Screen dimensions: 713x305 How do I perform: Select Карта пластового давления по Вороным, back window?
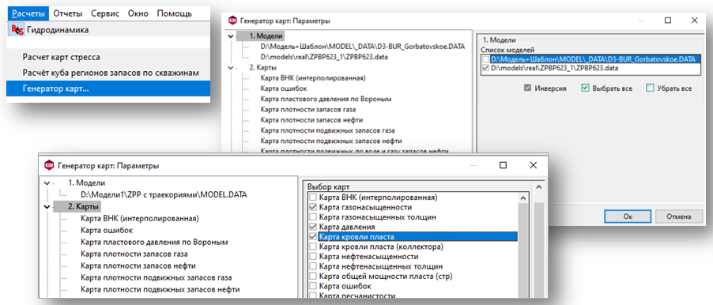(x=326, y=99)
